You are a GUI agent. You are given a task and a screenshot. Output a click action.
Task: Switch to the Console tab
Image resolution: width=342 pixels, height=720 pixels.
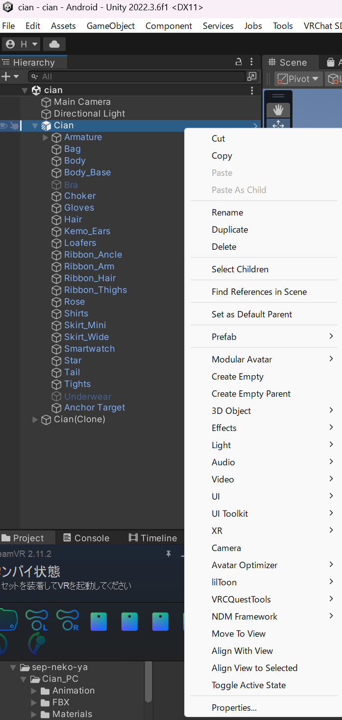(86, 538)
